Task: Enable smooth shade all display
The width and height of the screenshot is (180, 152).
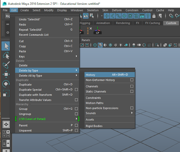Action: coord(100,45)
